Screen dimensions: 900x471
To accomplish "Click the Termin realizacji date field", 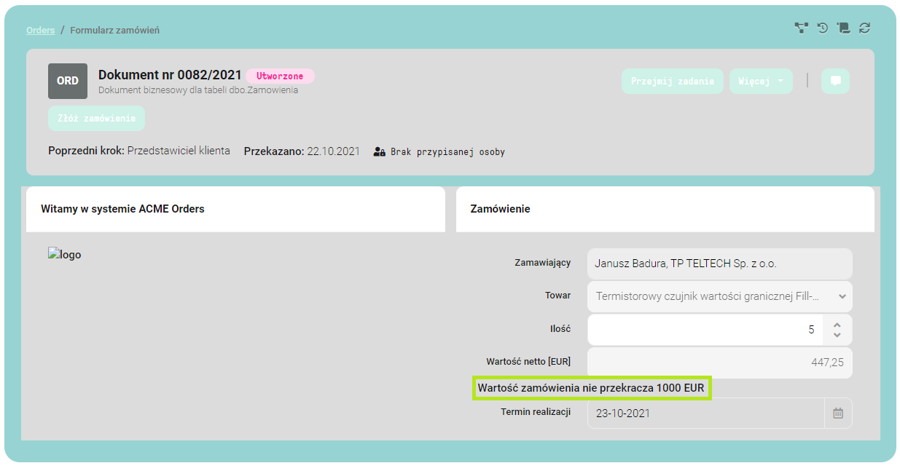I will 705,413.
